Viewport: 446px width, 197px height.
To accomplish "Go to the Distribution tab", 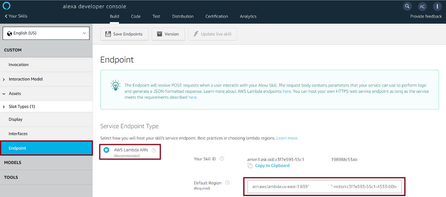I will pos(183,16).
